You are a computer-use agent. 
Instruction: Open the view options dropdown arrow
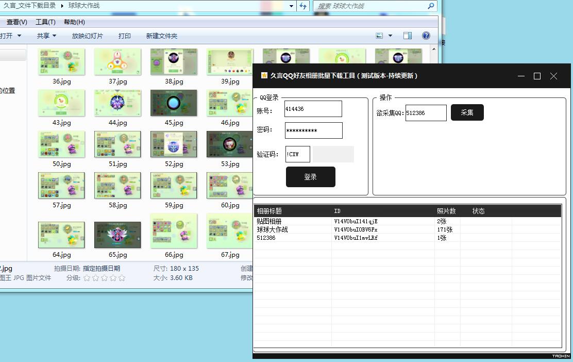(390, 36)
